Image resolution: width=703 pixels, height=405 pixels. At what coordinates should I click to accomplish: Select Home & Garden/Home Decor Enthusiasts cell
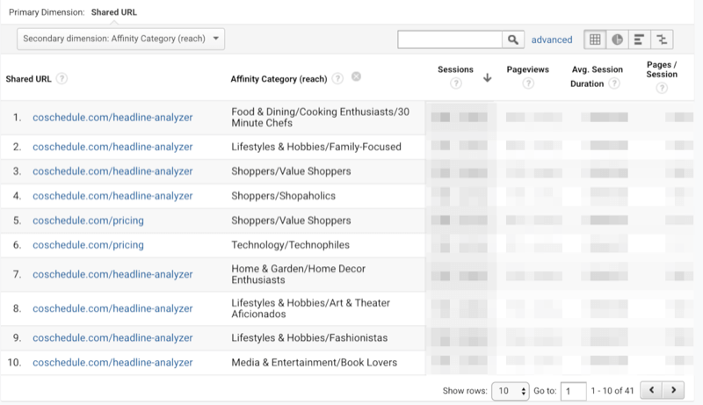click(x=298, y=274)
